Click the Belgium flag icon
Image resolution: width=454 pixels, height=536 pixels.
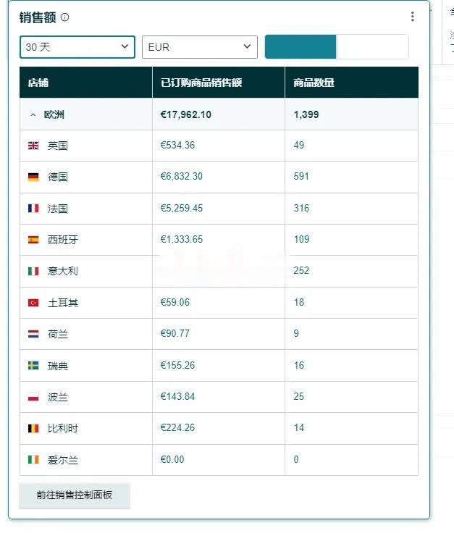pos(33,428)
